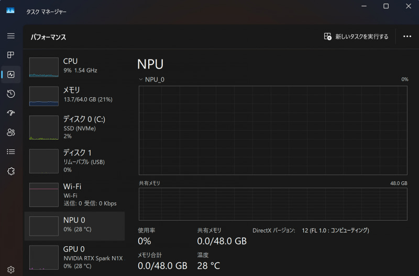Select ディスク 0 (C:) entry
Image resolution: width=419 pixels, height=276 pixels.
[x=74, y=127]
